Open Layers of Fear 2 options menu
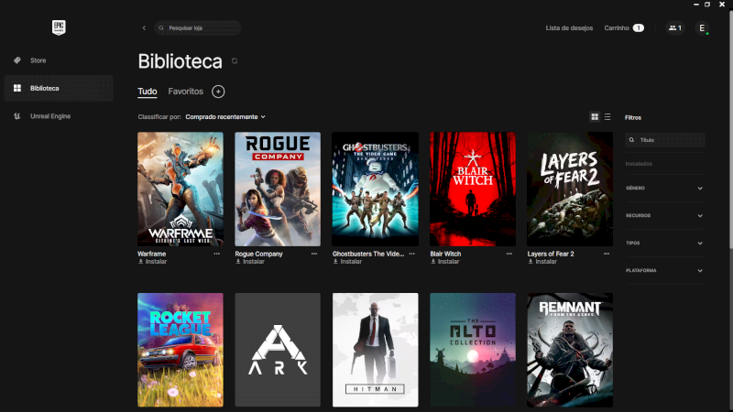The height and width of the screenshot is (412, 733). pyautogui.click(x=607, y=254)
